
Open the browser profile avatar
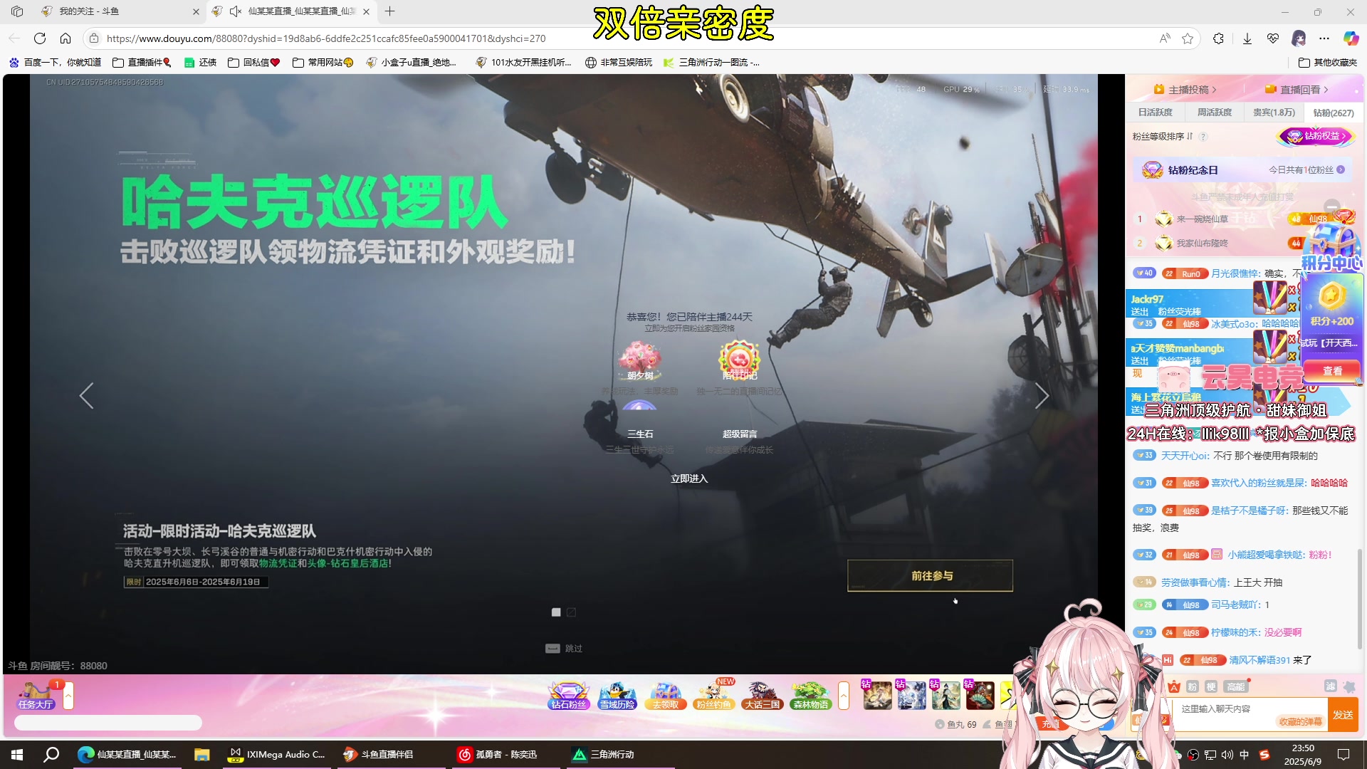point(1299,38)
